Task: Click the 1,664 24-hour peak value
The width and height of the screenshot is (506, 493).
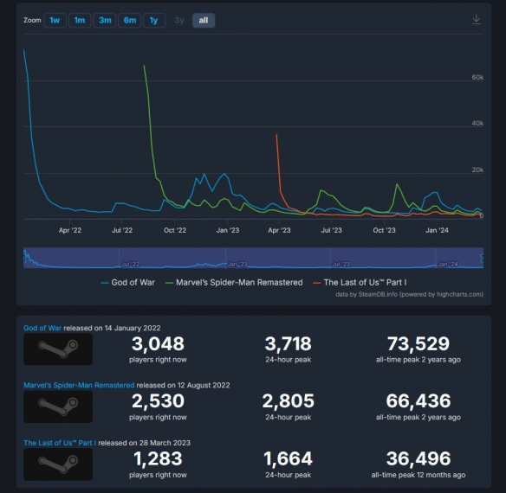Action: coord(289,459)
